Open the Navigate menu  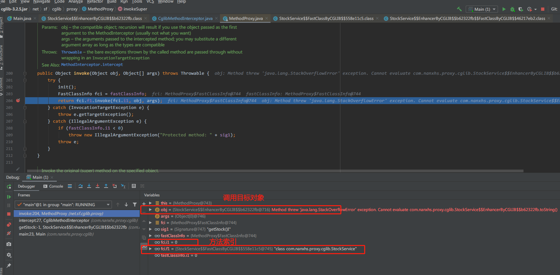point(42,2)
